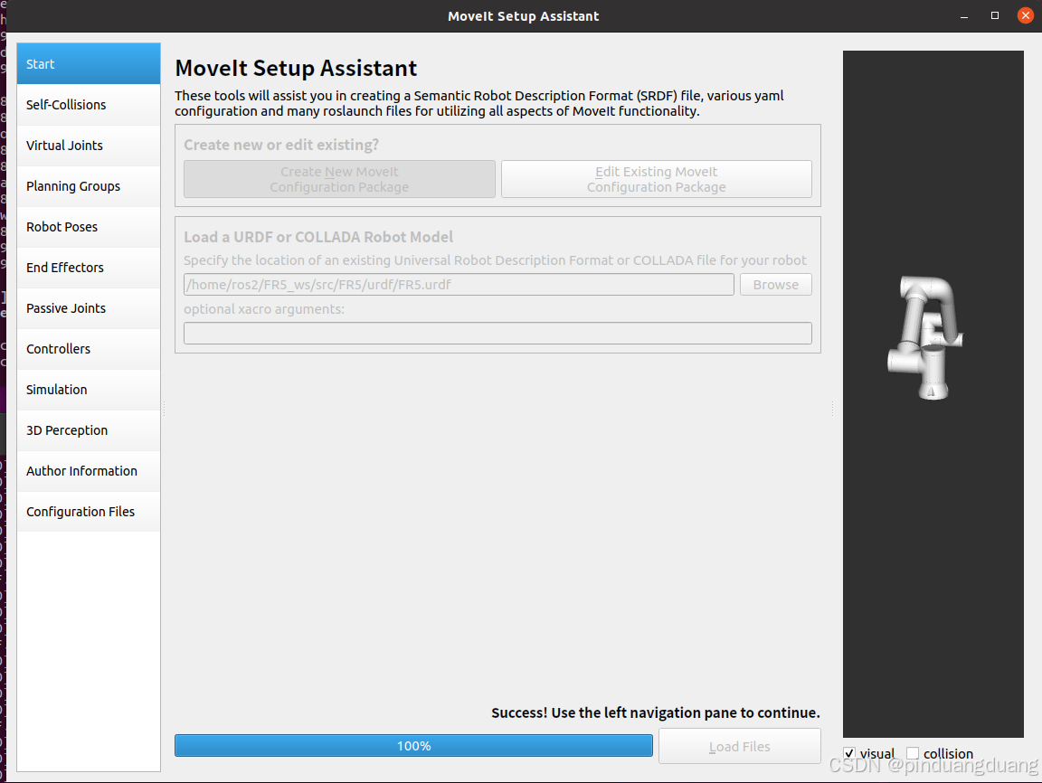The height and width of the screenshot is (783, 1042).
Task: Click the 'MoveIt Setup Assistant' page heading
Action: coord(296,69)
